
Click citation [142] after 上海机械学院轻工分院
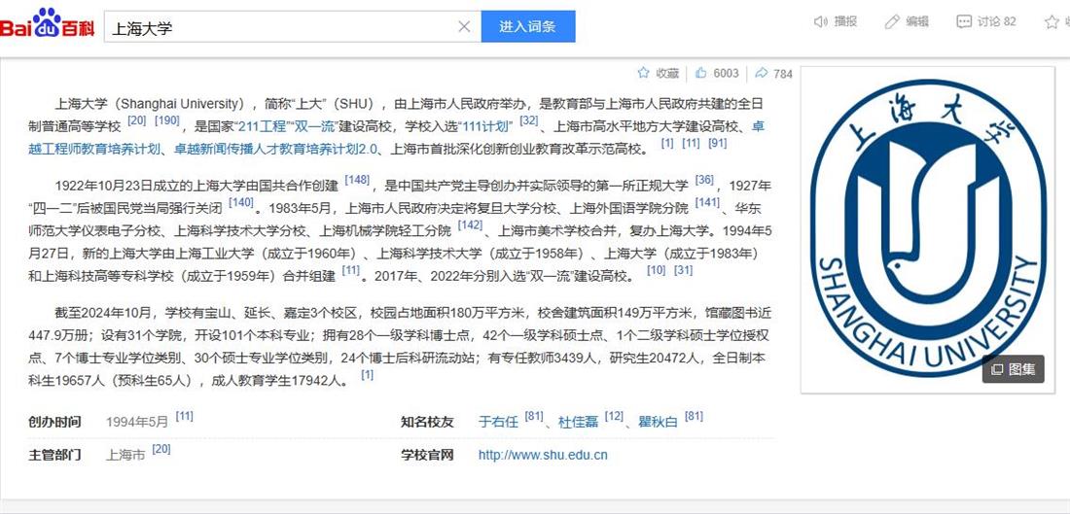470,225
